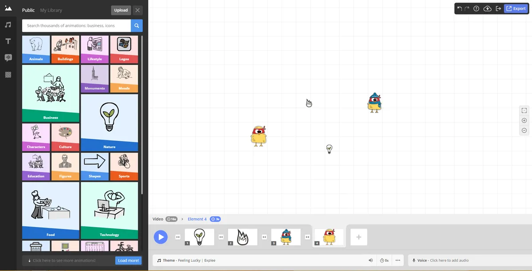Click the Load more! button
Screen dimensions: 532x271
(129, 260)
